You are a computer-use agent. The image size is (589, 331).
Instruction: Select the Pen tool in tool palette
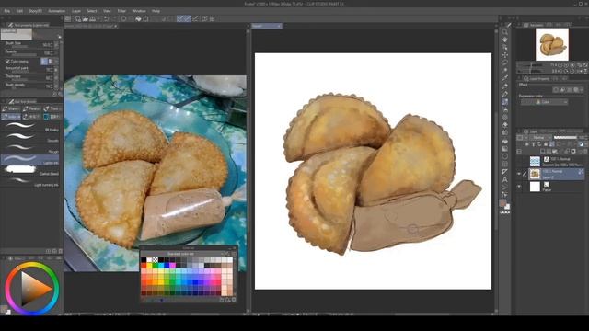pos(505,86)
